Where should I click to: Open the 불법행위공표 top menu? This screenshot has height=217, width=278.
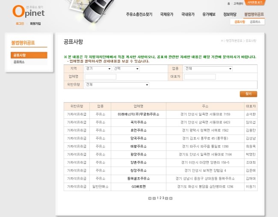[x=254, y=15]
